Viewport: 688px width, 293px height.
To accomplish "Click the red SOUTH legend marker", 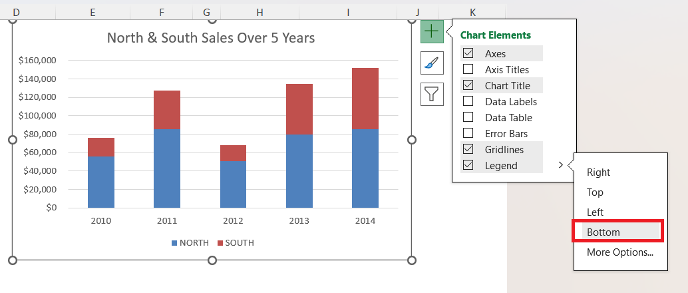I will [220, 243].
